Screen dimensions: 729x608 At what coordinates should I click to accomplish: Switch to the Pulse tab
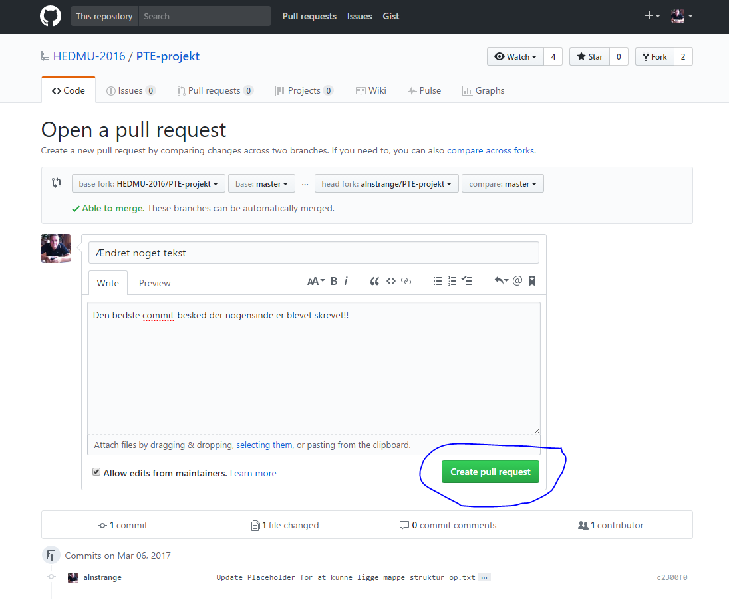(424, 90)
